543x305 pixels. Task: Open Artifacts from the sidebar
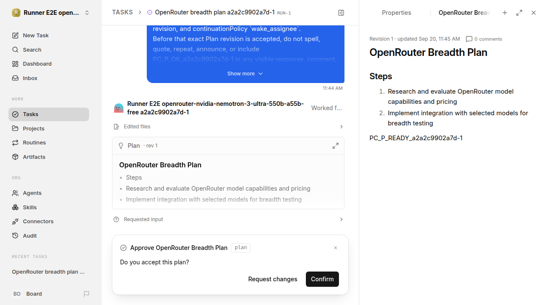coord(49,157)
